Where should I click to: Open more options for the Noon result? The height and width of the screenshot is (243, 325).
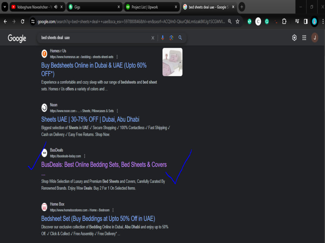(x=117, y=111)
